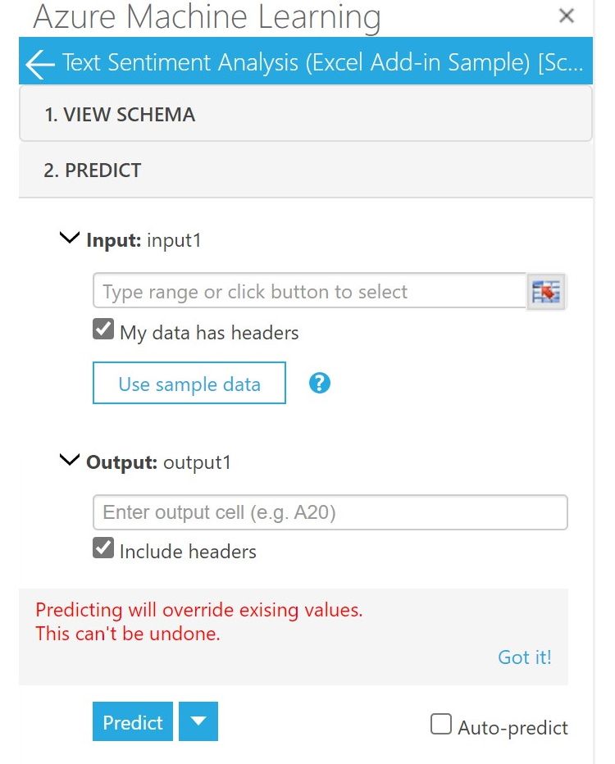
Task: Enable Auto-predict
Action: 440,723
